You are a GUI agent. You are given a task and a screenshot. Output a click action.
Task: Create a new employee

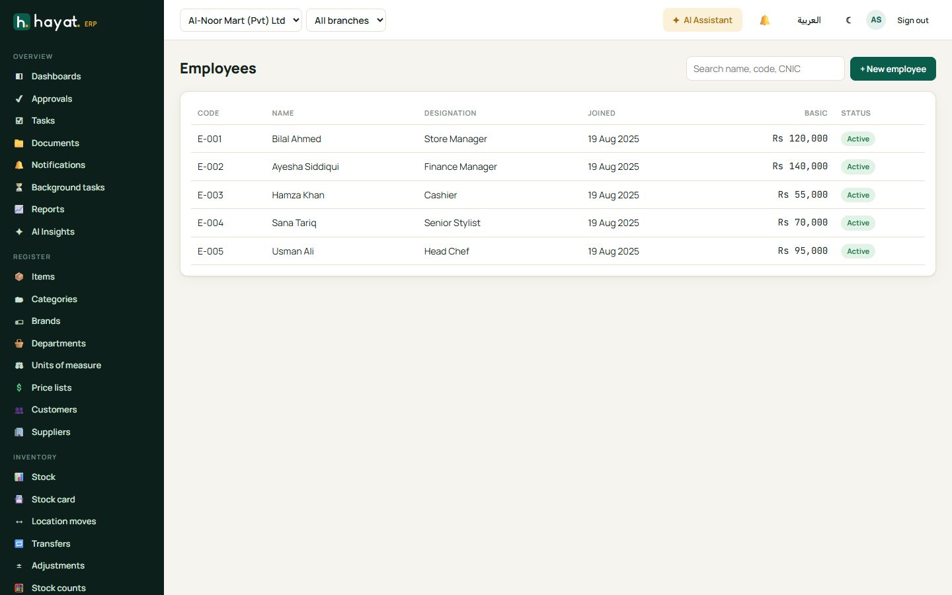click(892, 69)
